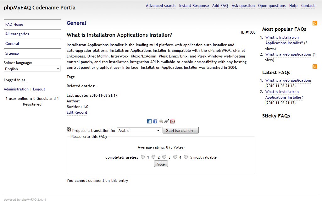Open the Edit Record link

pyautogui.click(x=77, y=112)
